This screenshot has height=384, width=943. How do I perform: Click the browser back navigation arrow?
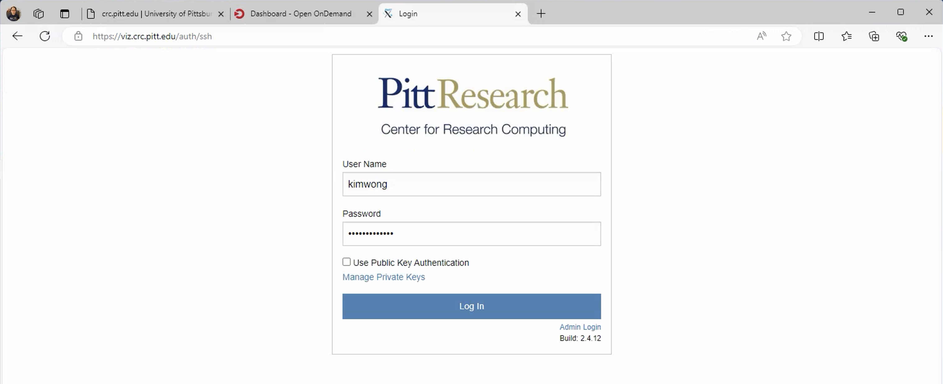click(17, 36)
